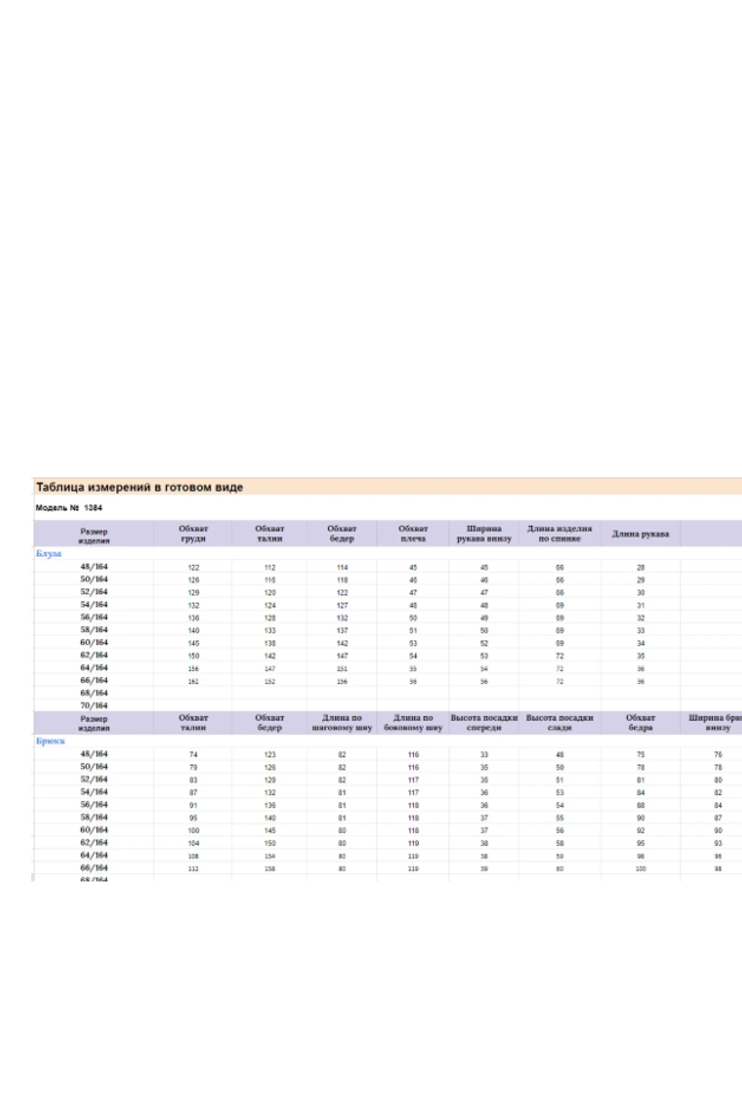Select the 'Обхват плеча' column header
Image resolution: width=742 pixels, height=1113 pixels.
click(x=413, y=534)
